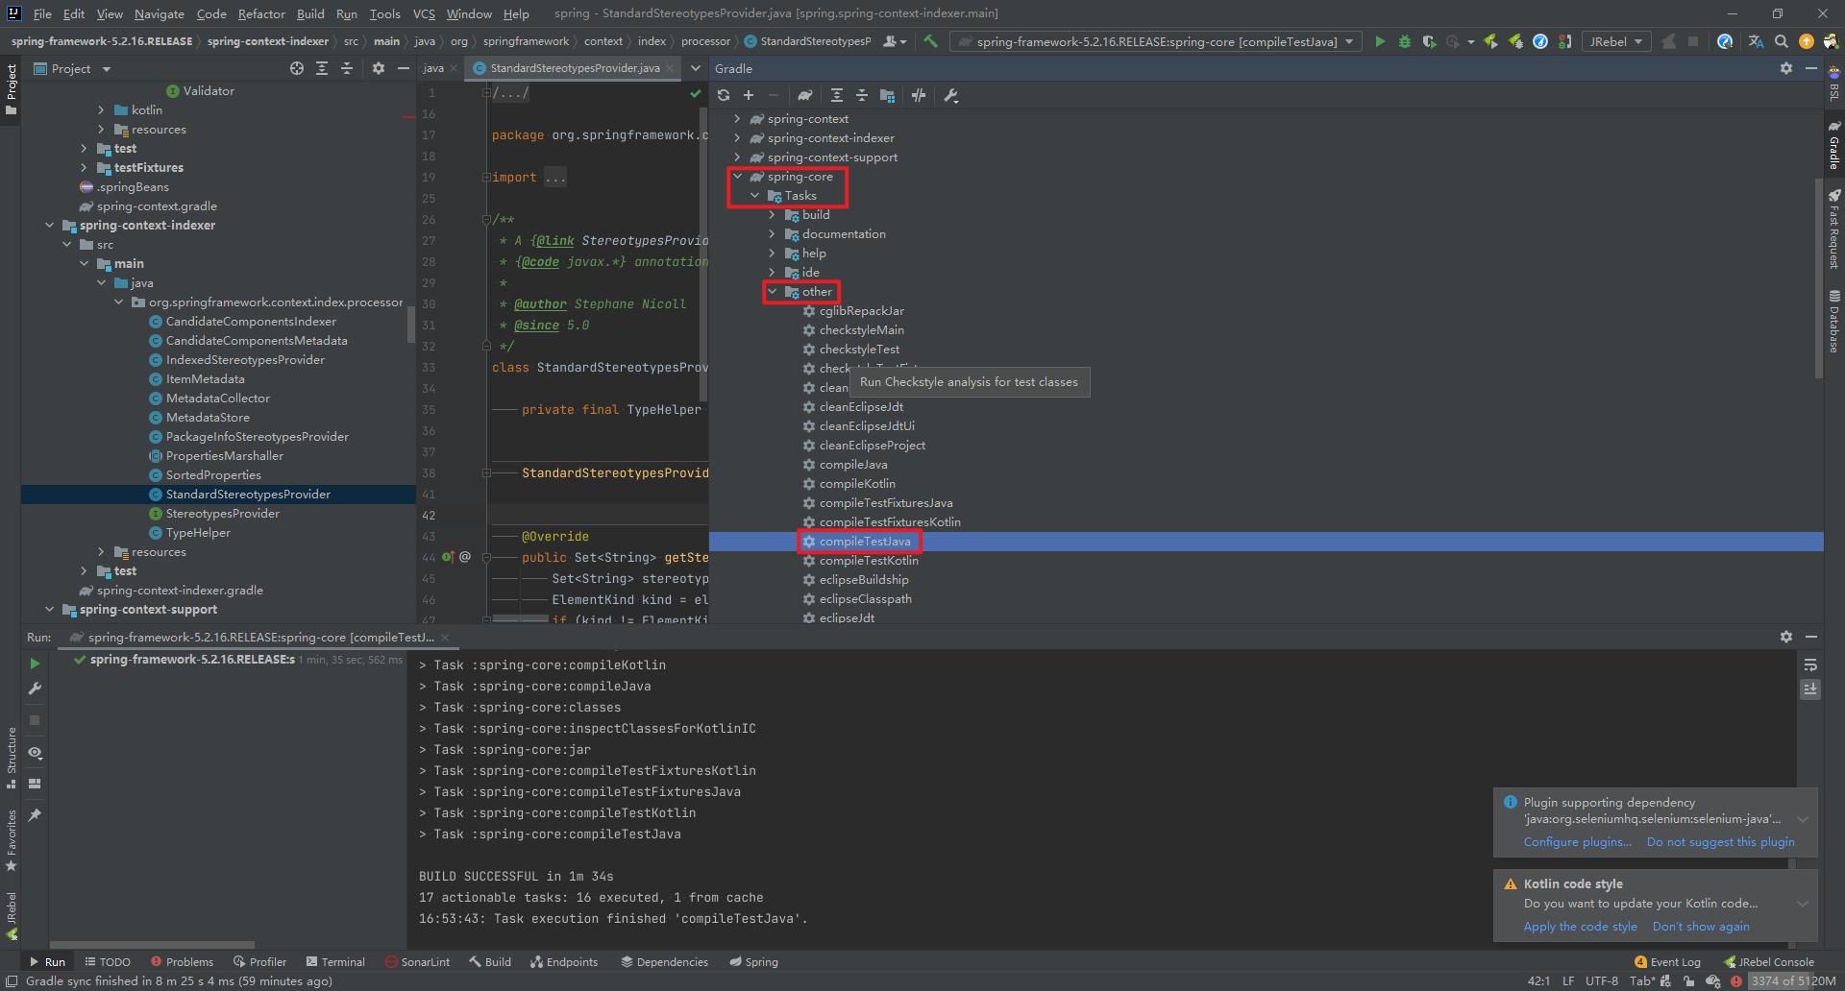This screenshot has width=1845, height=991.
Task: Collapse the 'other' Gradle tasks folder
Action: coord(772,292)
